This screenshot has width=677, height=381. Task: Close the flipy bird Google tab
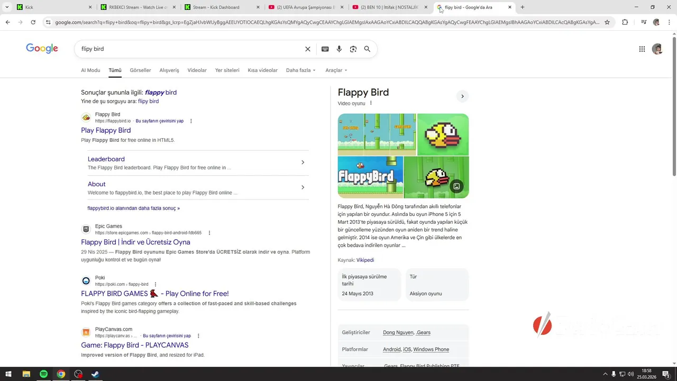coord(510,7)
